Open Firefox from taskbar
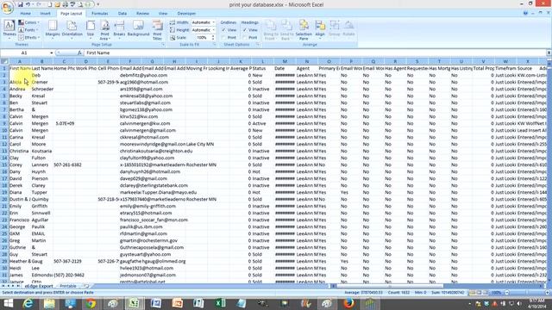Viewport: 552px width, 310px height. [348, 303]
